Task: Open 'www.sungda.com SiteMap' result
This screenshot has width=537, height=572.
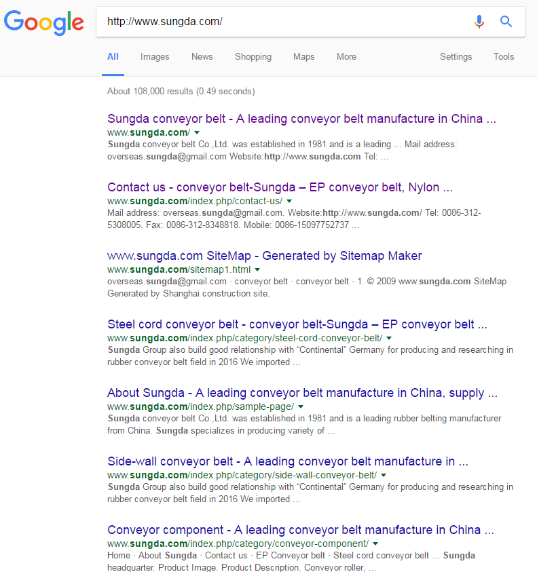Action: pos(264,256)
